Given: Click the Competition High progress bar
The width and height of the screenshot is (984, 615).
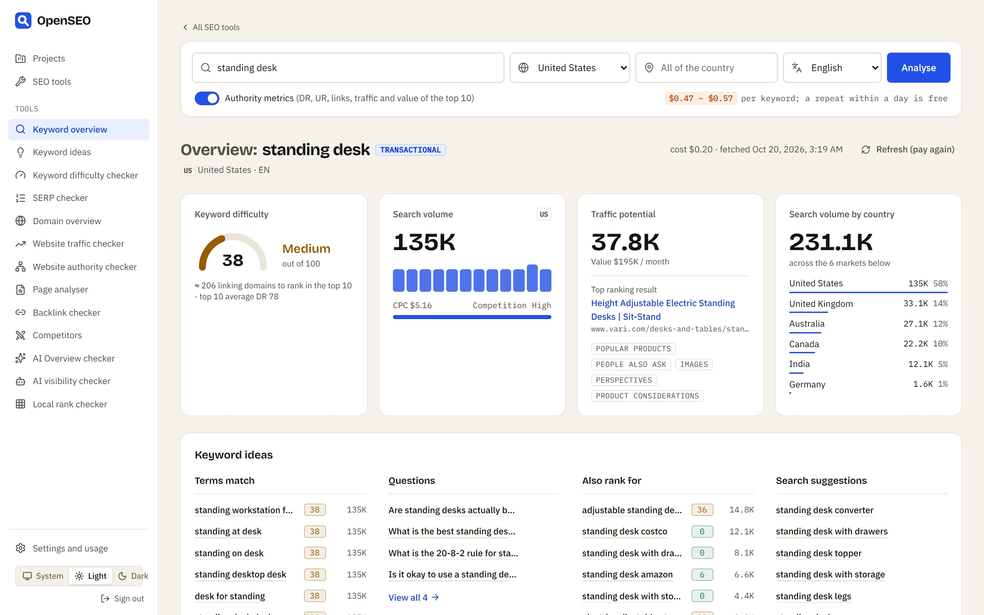Looking at the screenshot, I should click(471, 317).
